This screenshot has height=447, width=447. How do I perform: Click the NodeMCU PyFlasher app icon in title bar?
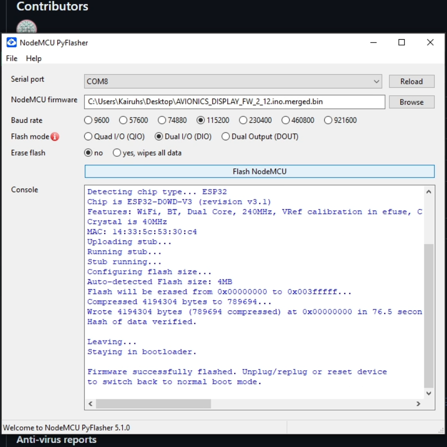coord(12,42)
